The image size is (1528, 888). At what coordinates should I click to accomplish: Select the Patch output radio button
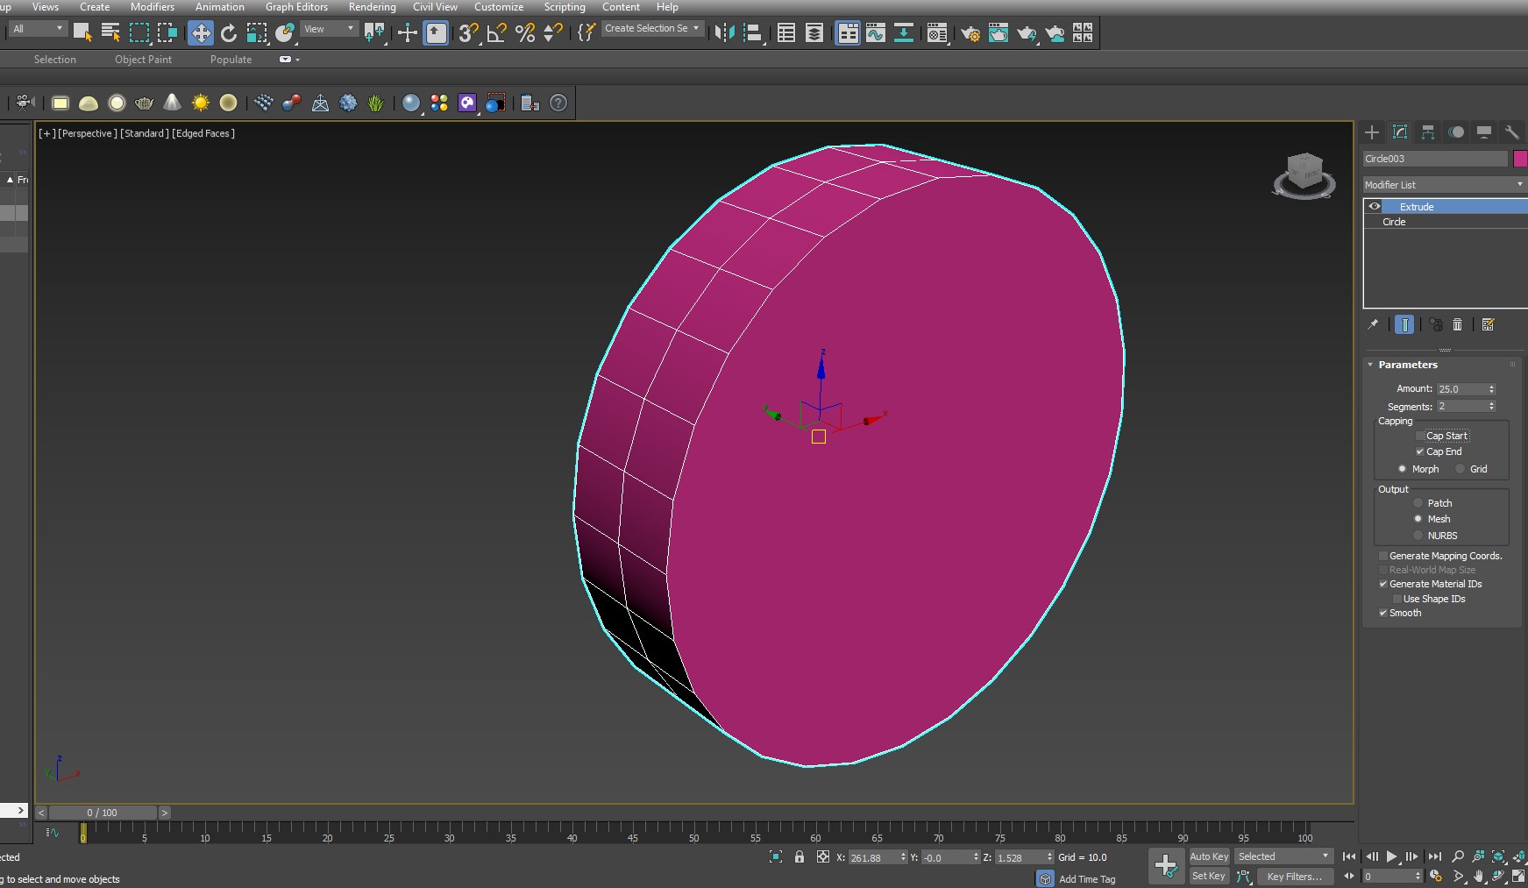[x=1418, y=503]
